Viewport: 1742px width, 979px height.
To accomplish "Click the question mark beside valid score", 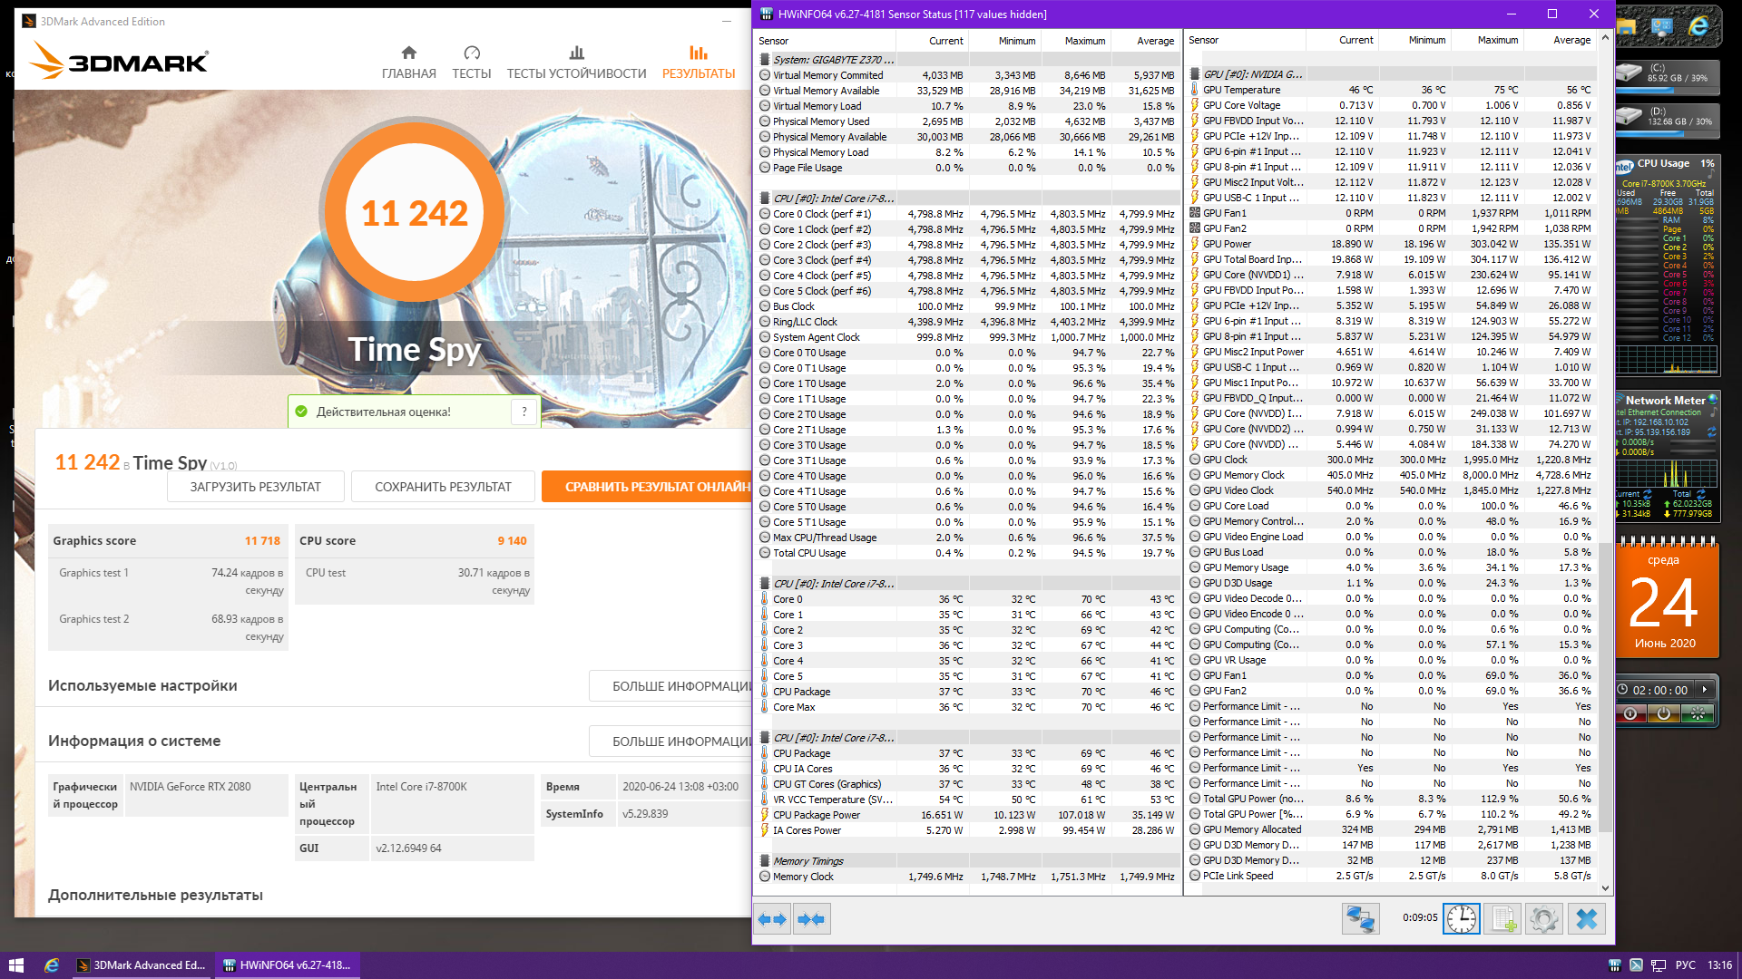I will [x=524, y=412].
